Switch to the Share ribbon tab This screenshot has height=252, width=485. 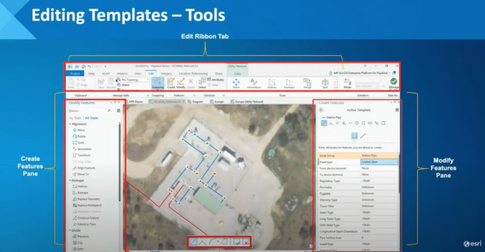coord(219,73)
